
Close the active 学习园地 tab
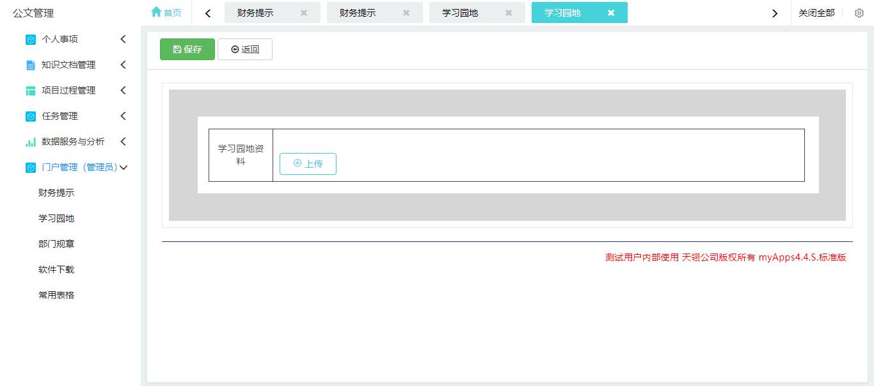611,13
